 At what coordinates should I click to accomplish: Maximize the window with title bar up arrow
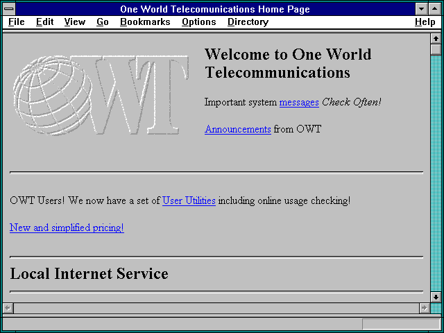click(x=435, y=9)
